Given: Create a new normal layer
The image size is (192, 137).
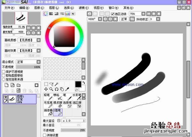Looking at the screenshot, I should (x=6, y=85).
